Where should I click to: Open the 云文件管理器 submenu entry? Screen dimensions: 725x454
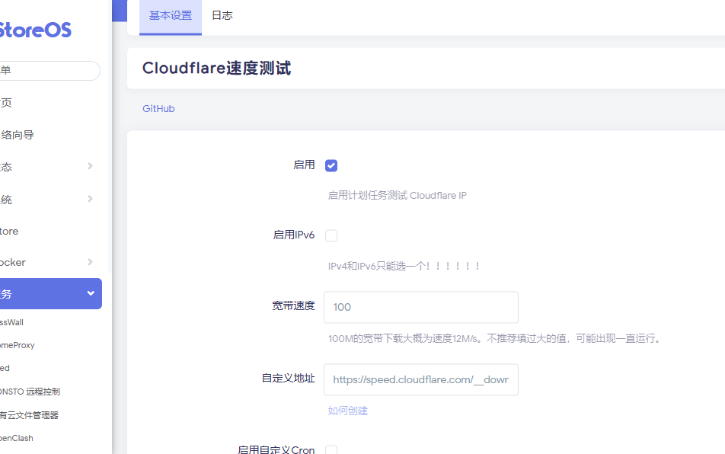[x=29, y=415]
